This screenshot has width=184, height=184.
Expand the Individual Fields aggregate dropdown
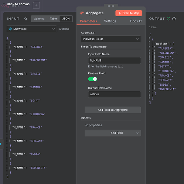pyautogui.click(x=111, y=39)
